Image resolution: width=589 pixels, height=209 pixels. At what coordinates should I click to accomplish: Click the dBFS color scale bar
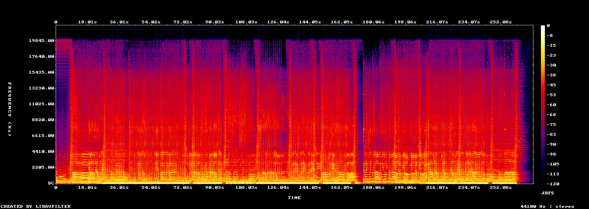point(543,104)
